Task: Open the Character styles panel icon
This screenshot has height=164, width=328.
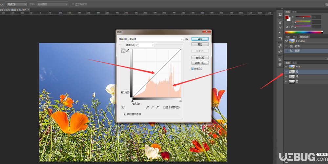Action: click(x=280, y=51)
